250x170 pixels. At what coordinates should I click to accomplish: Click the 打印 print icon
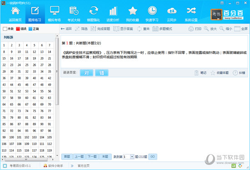(x=195, y=29)
